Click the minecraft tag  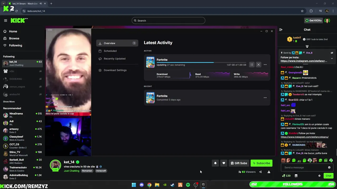point(101,171)
